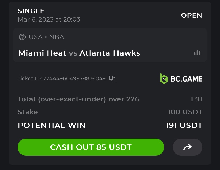Viewport: 220px width, 170px height.
Task: Click the green BC.GAME logo icon
Action: pyautogui.click(x=164, y=79)
